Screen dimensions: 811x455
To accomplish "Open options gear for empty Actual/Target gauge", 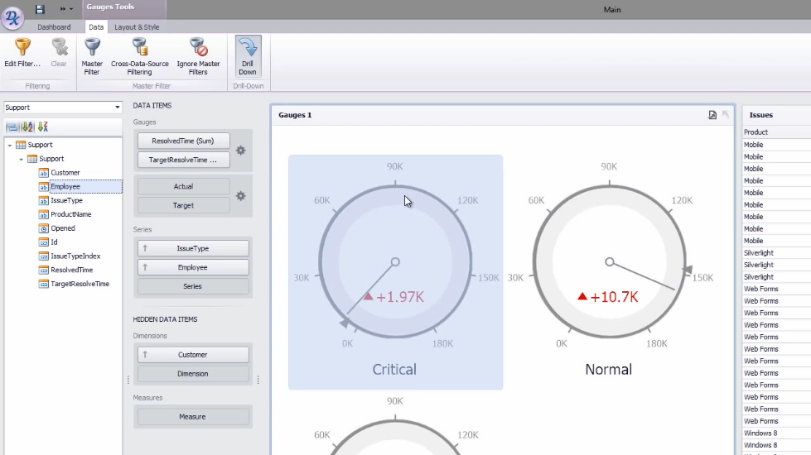I will click(240, 196).
